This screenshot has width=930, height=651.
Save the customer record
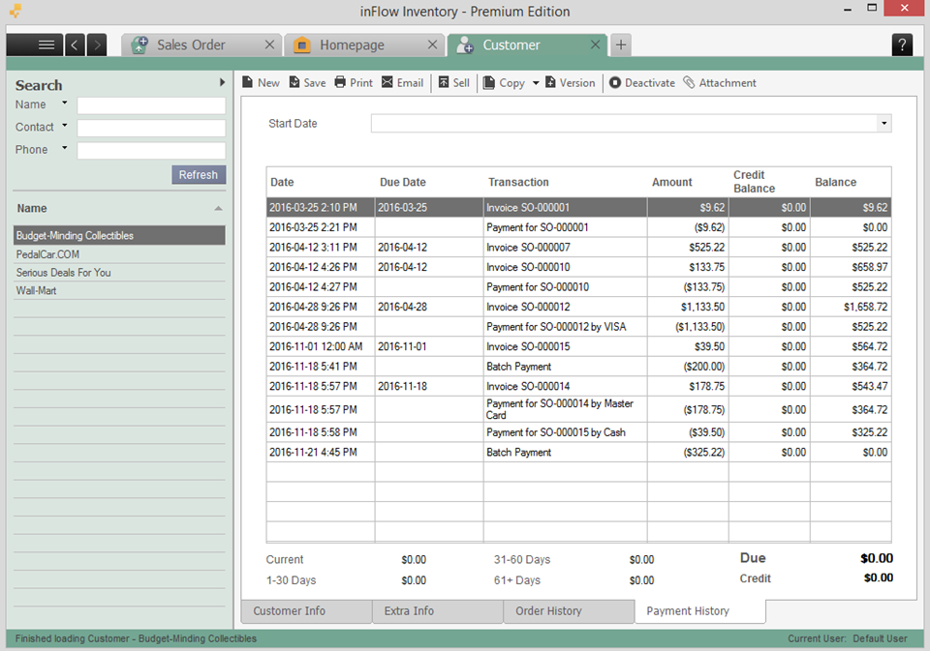point(307,83)
